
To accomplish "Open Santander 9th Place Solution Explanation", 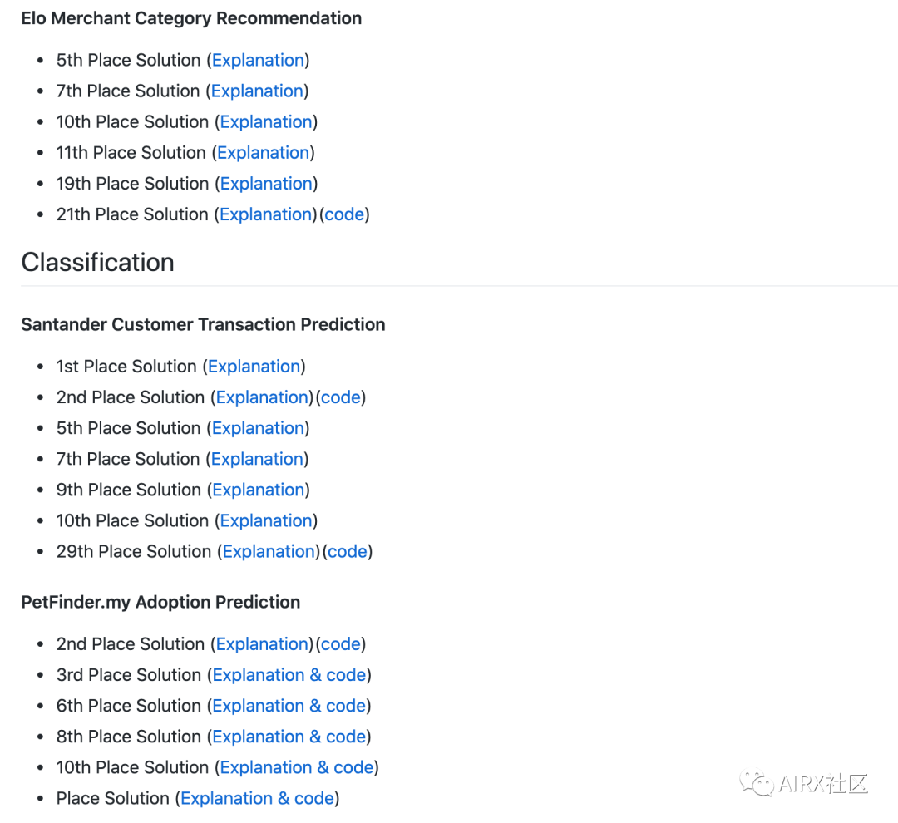I will (x=259, y=490).
